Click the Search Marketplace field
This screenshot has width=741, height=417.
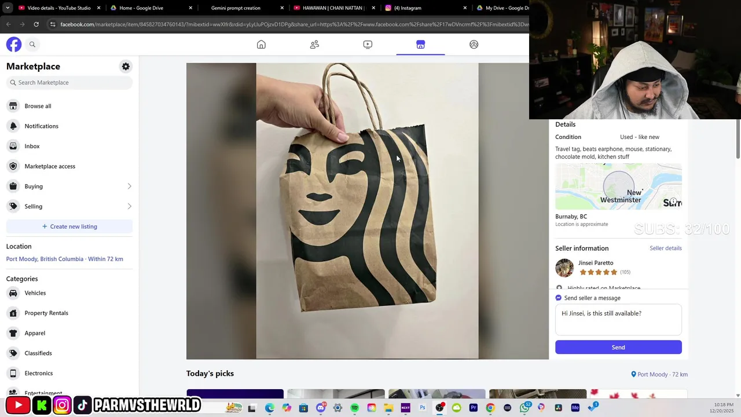(69, 82)
